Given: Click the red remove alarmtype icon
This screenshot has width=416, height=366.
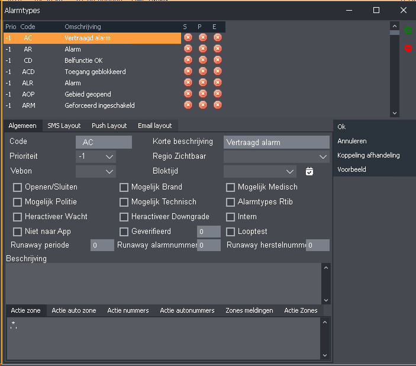Looking at the screenshot, I should click(408, 48).
